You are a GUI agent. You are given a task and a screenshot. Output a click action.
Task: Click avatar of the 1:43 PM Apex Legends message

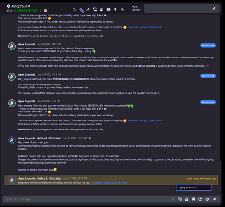(12, 103)
